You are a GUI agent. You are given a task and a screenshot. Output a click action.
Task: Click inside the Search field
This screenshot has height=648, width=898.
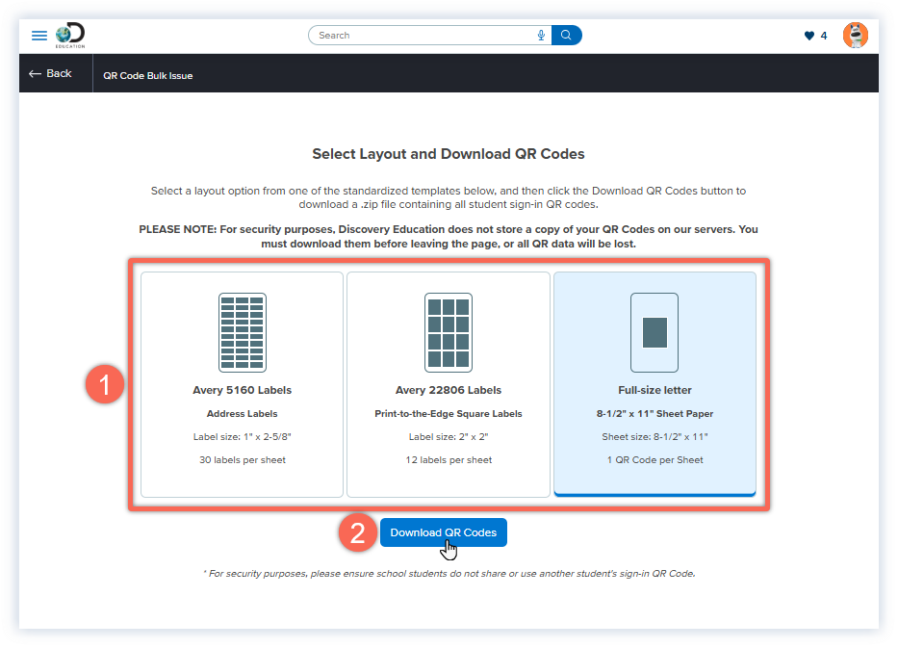[414, 35]
